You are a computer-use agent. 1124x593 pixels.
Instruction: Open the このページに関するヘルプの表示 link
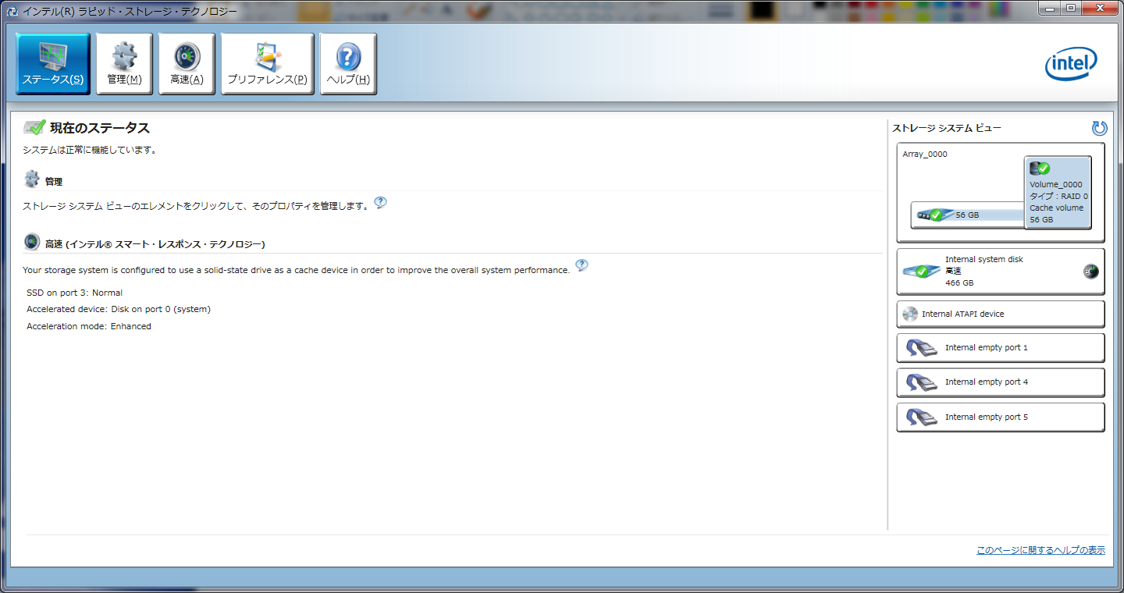pos(1040,550)
